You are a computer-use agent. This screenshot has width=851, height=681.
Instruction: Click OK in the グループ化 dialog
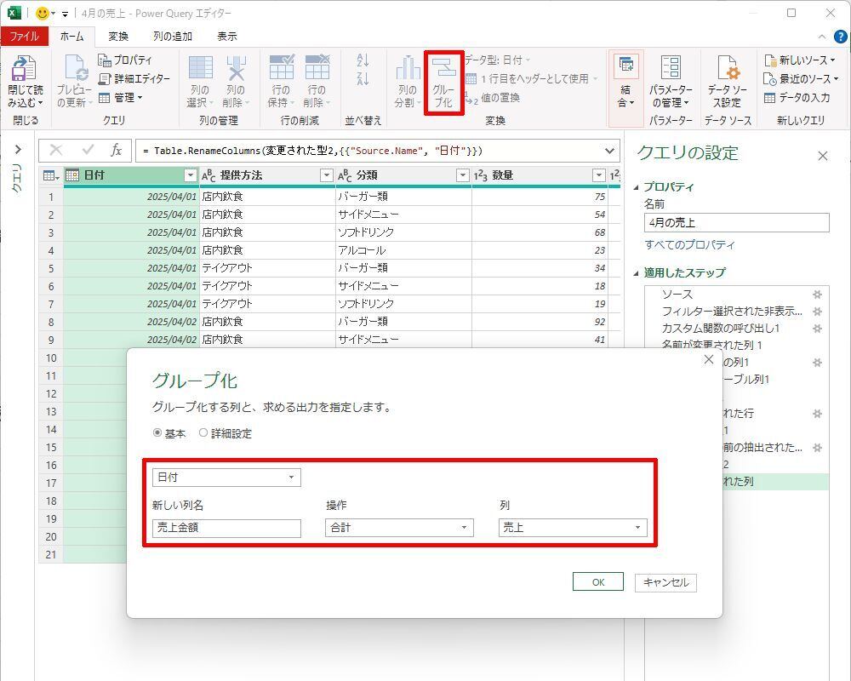(x=598, y=582)
